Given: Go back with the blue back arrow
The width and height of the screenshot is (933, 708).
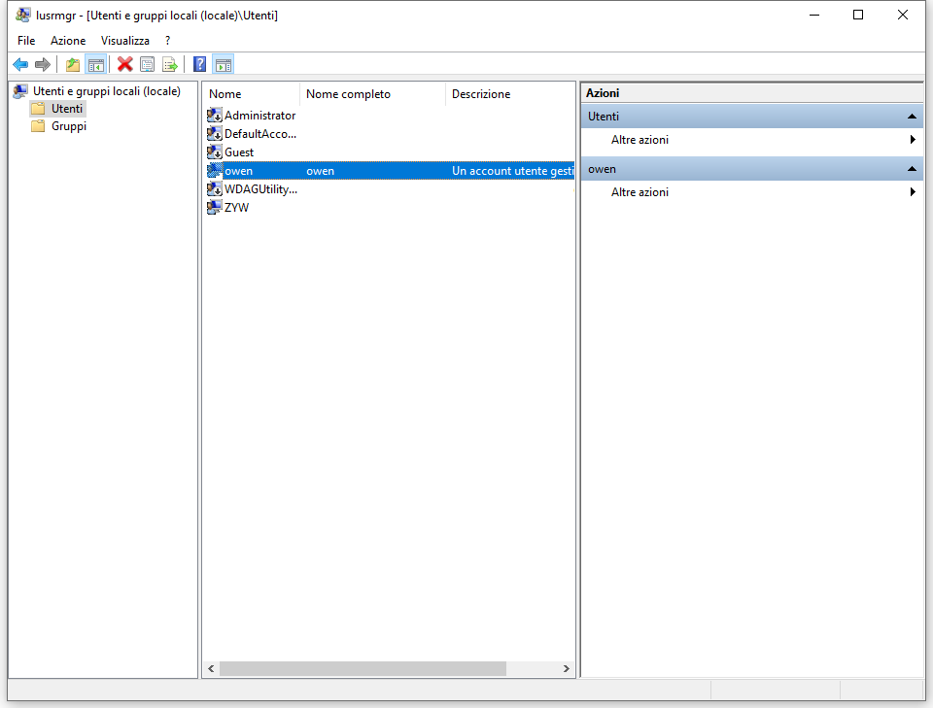Looking at the screenshot, I should pos(20,64).
